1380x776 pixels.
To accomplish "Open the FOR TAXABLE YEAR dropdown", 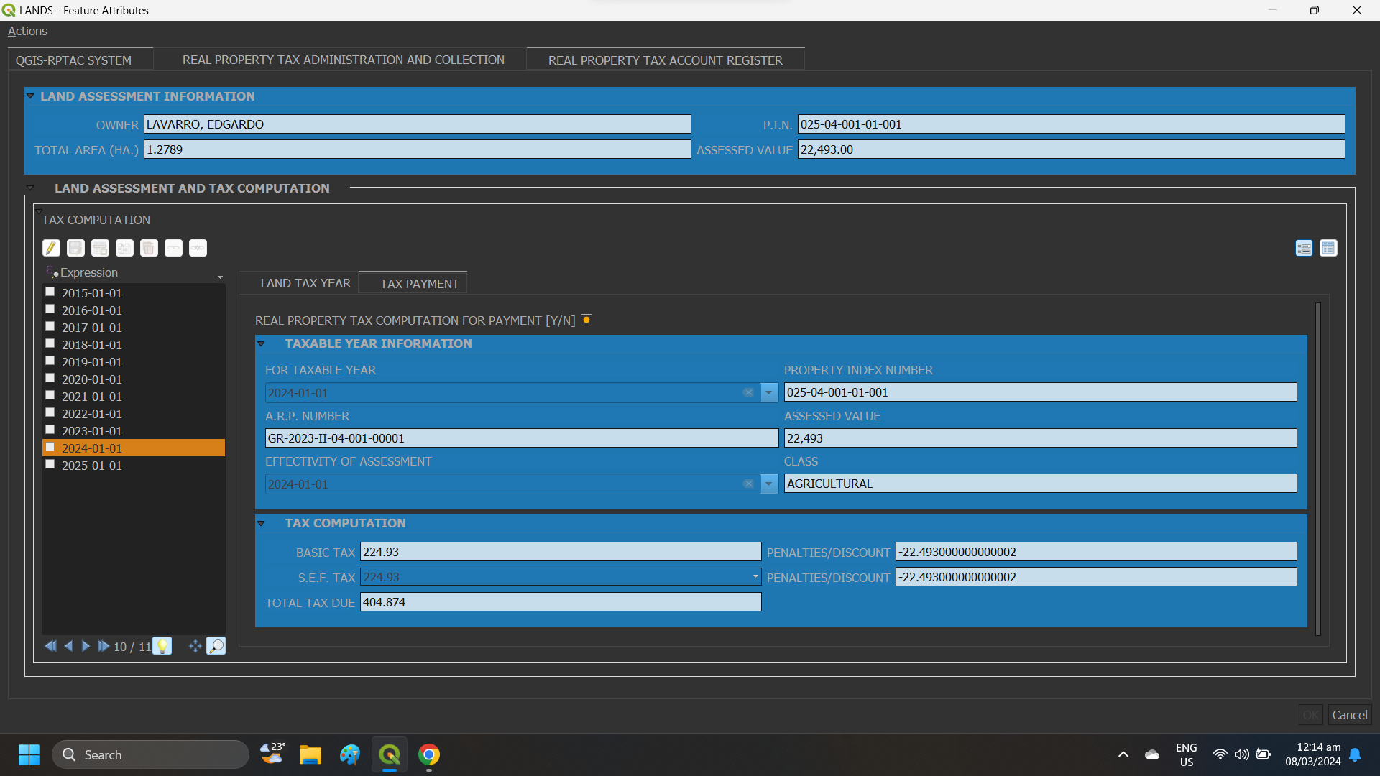I will [768, 392].
